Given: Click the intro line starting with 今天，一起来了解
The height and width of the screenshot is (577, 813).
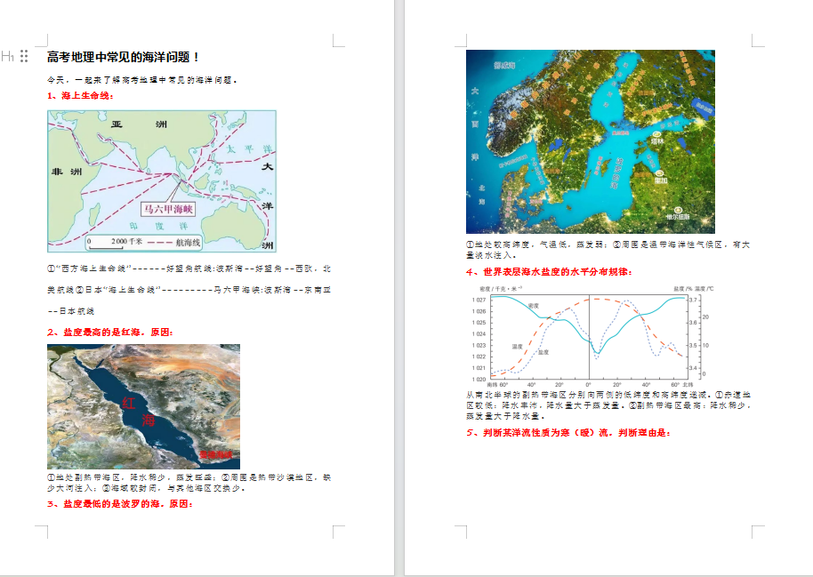Looking at the screenshot, I should coord(142,80).
